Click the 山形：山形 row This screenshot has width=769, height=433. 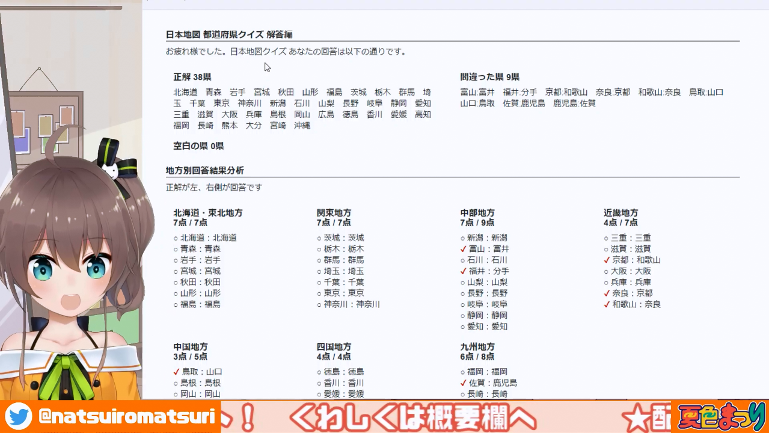[x=197, y=293]
